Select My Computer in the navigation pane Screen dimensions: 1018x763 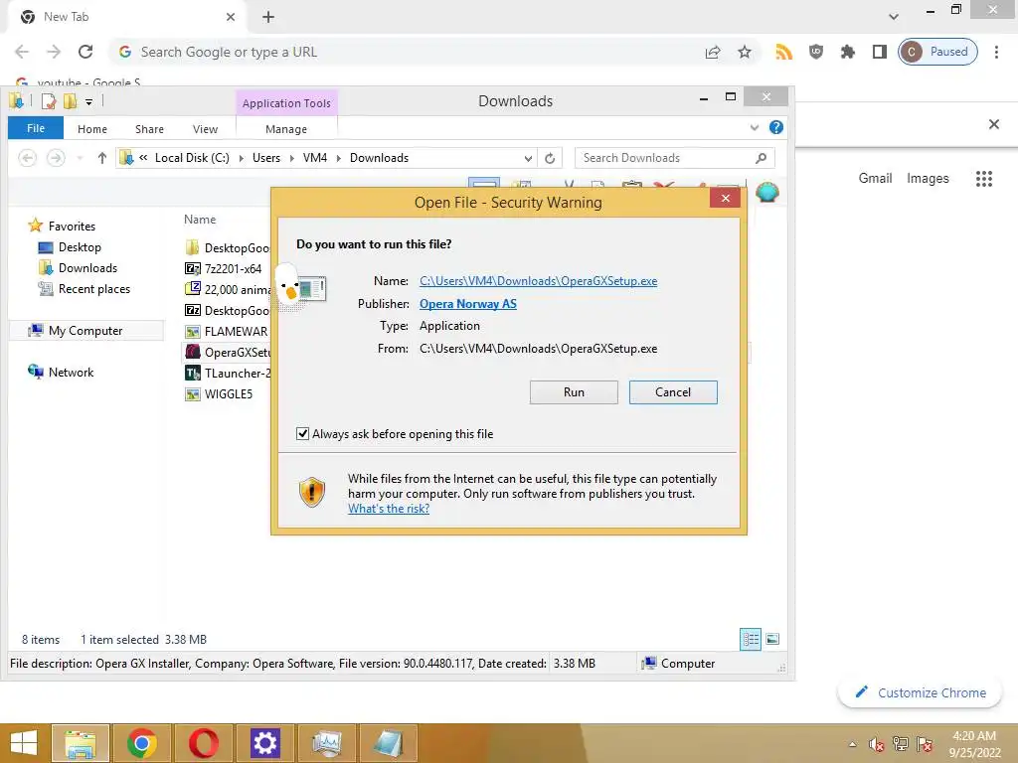tap(85, 330)
